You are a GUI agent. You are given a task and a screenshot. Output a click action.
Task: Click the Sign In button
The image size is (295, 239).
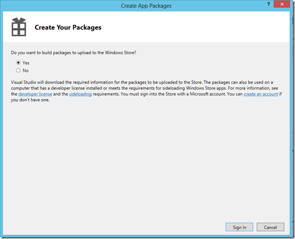click(239, 227)
